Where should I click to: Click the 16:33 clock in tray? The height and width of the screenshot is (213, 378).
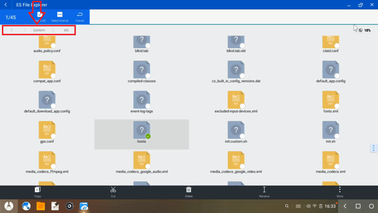pos(330,206)
